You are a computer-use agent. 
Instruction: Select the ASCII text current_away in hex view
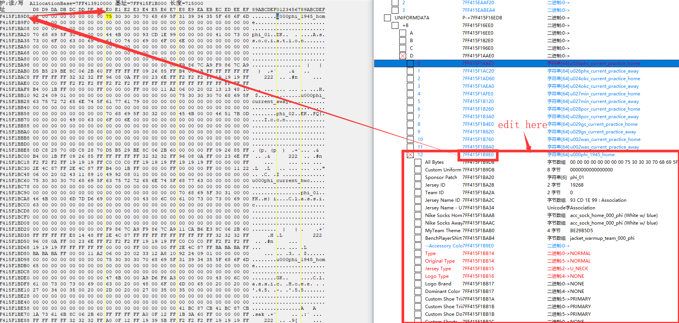click(x=270, y=101)
